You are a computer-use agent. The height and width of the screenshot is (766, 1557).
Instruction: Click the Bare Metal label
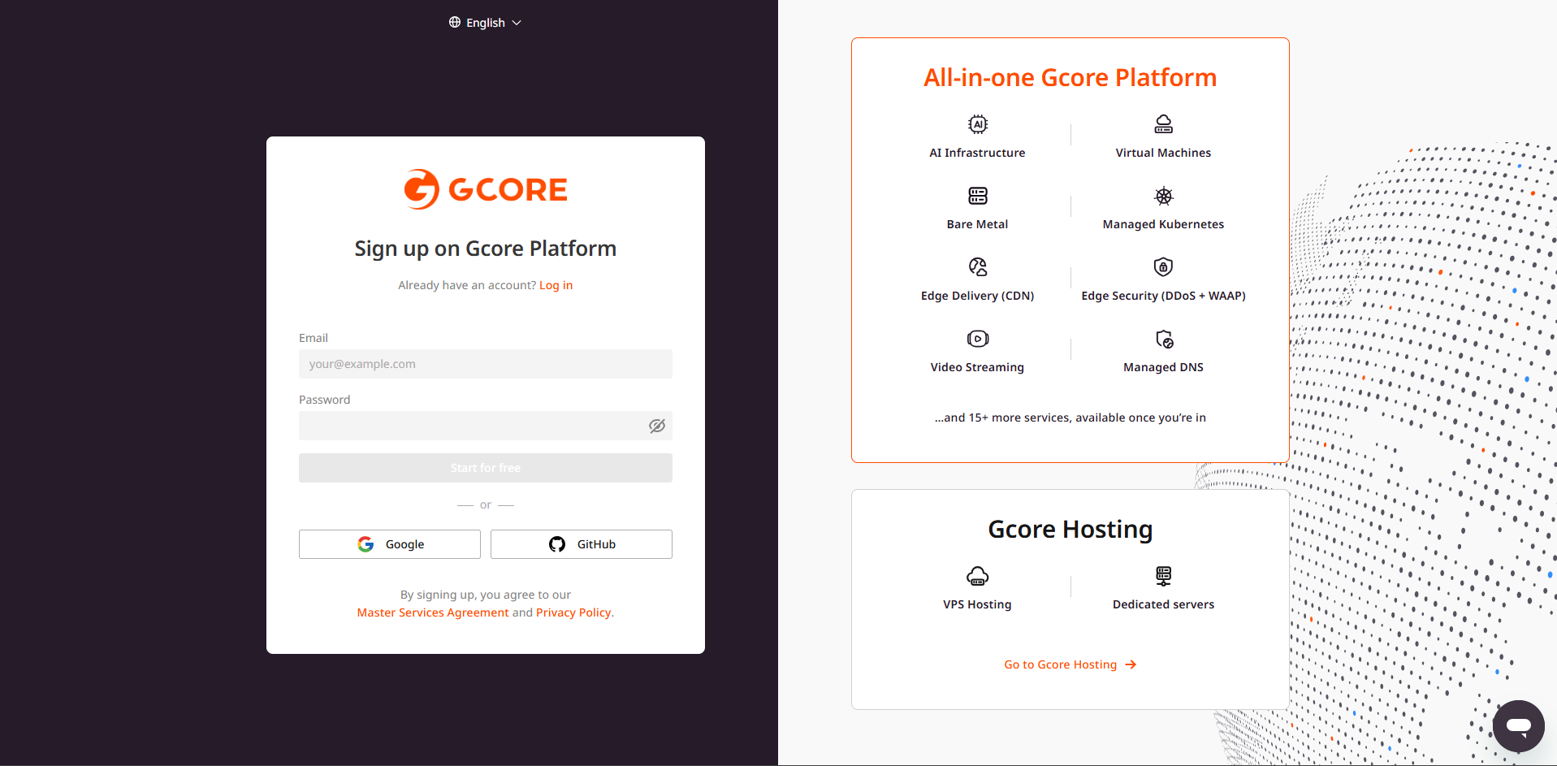pos(977,224)
